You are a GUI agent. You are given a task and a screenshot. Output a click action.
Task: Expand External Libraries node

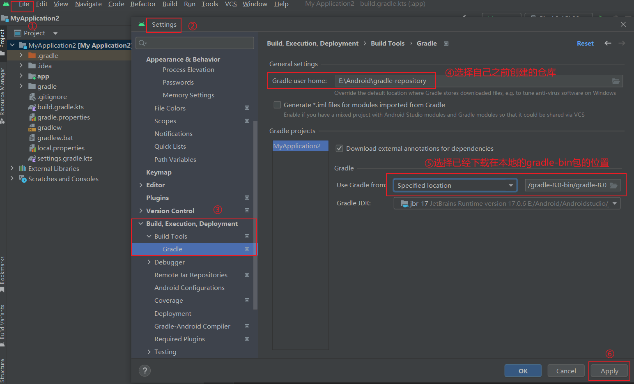click(12, 168)
